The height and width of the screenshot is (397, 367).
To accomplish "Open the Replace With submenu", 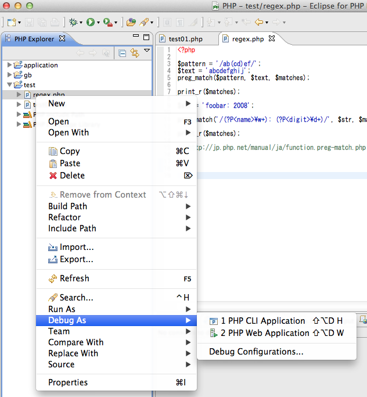I will 116,353.
